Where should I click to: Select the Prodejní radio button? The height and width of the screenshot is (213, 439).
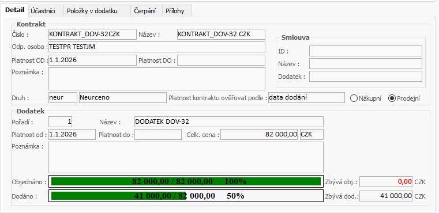404,98
